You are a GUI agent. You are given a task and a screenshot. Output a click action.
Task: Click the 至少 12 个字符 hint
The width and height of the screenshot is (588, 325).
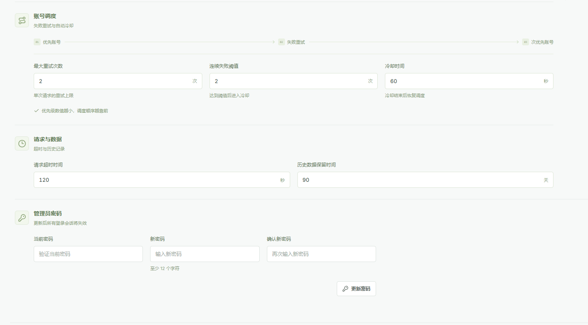(165, 268)
